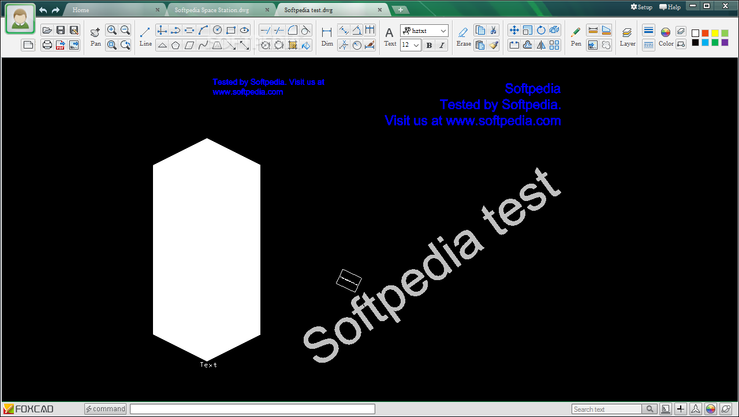Click the command line input field
The height and width of the screenshot is (417, 739).
click(252, 409)
